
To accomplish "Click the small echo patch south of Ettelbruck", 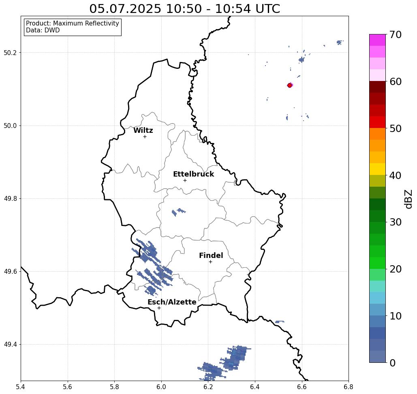I will click(179, 212).
